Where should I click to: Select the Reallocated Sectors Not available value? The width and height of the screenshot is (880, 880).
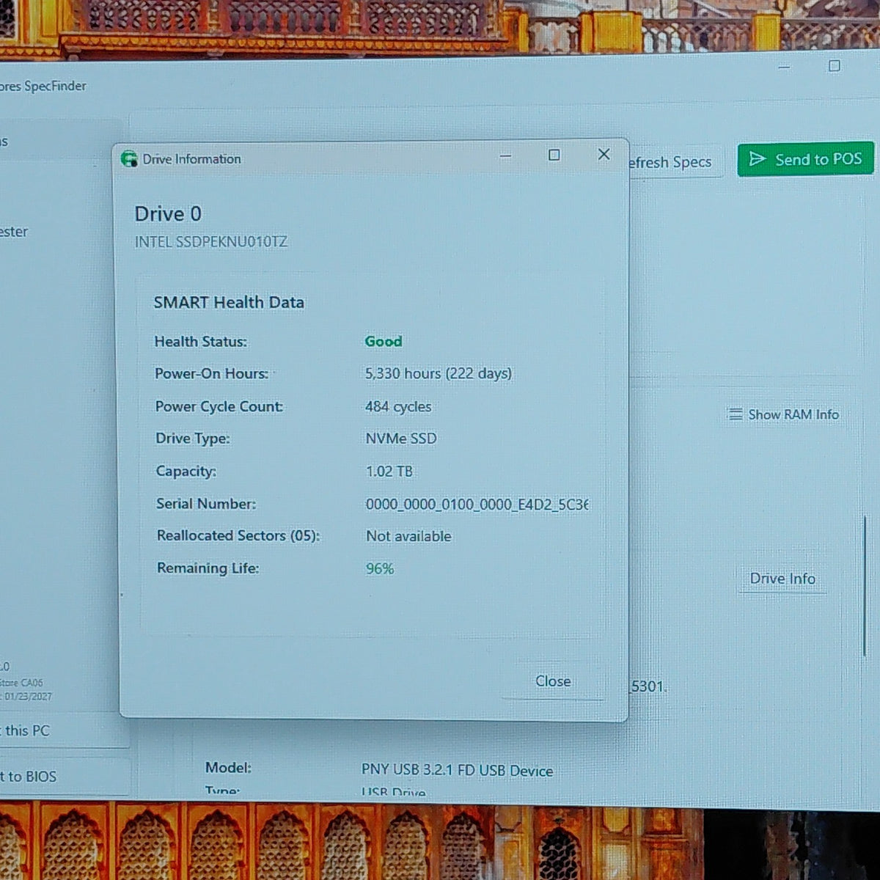pos(408,536)
